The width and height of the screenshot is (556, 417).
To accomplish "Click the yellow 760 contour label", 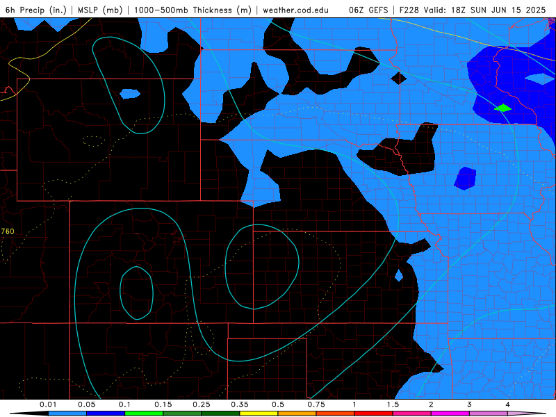I will coord(8,231).
